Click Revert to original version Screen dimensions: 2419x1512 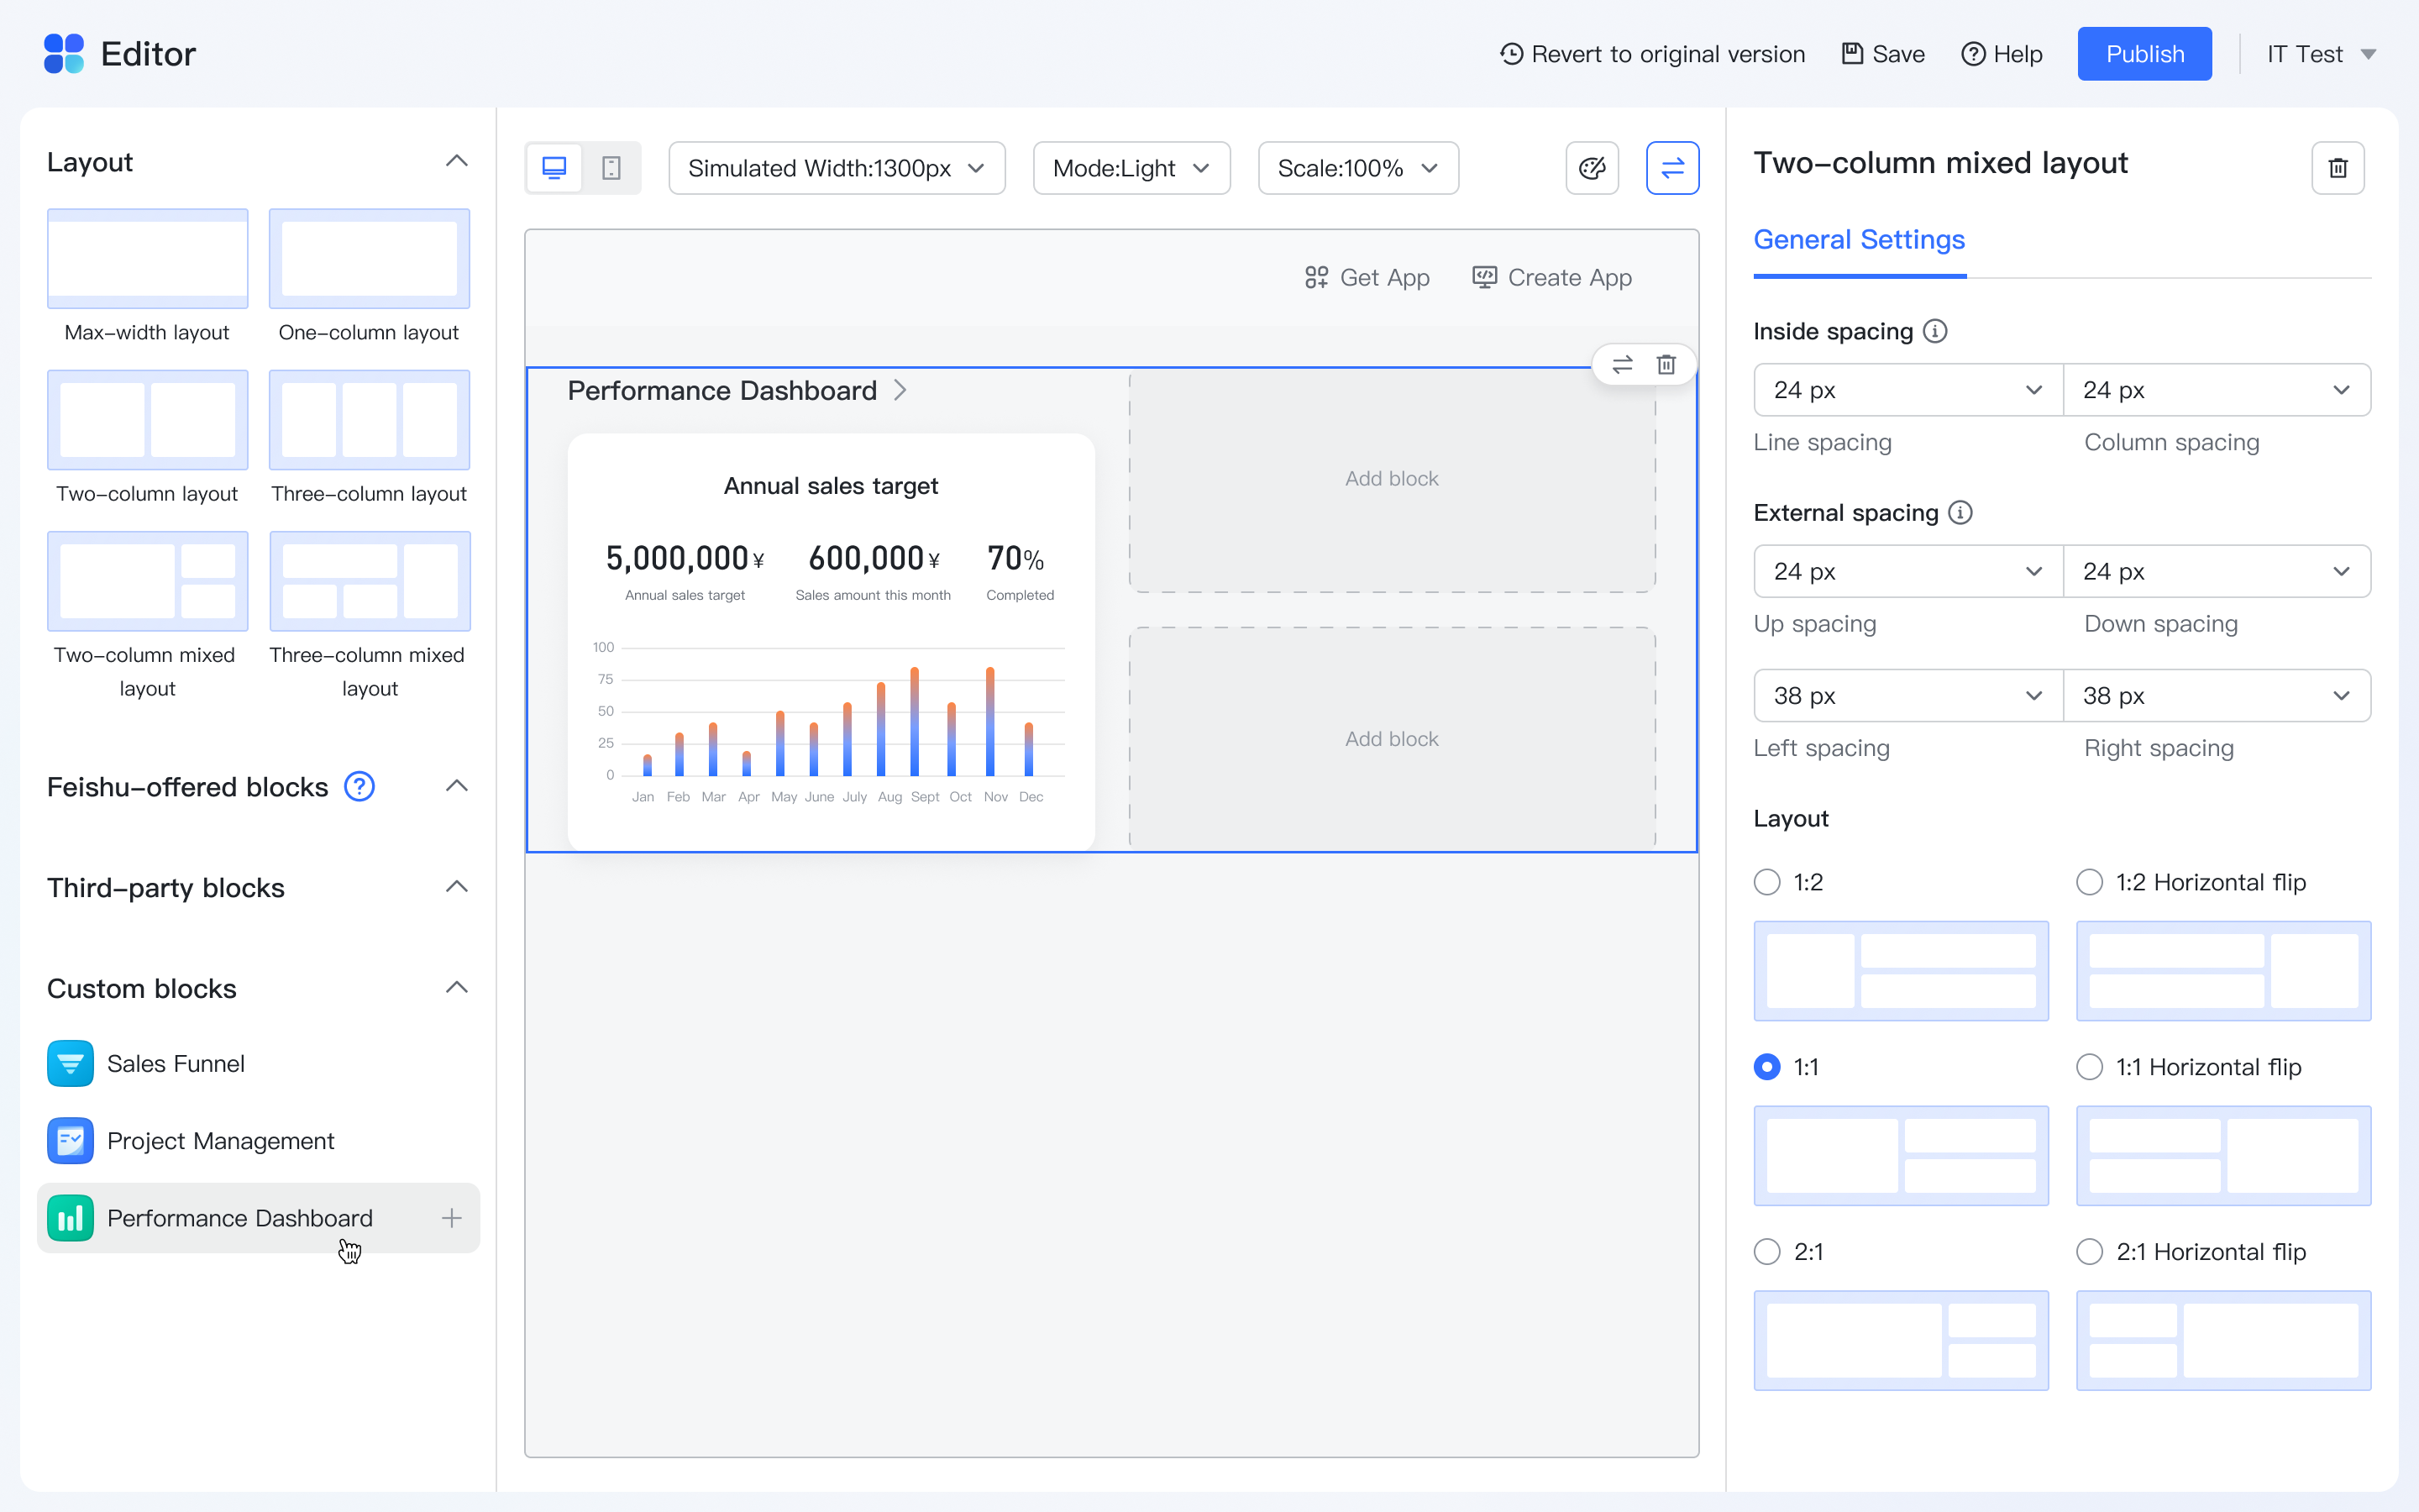point(1653,54)
